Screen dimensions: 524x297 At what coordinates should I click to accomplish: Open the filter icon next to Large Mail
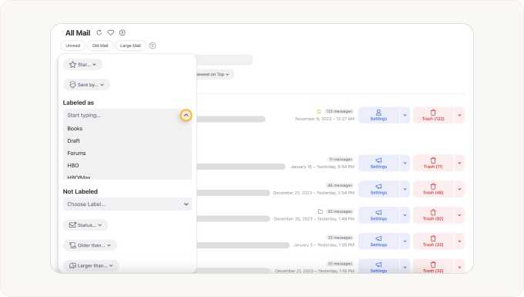(153, 46)
